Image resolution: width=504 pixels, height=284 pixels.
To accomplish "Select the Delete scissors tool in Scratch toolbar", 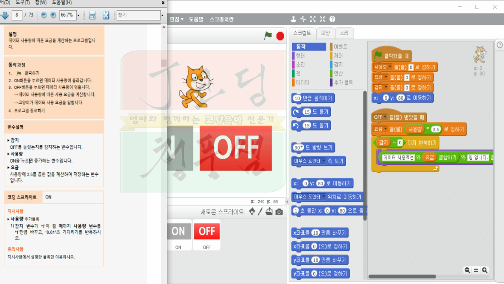I will click(x=303, y=19).
